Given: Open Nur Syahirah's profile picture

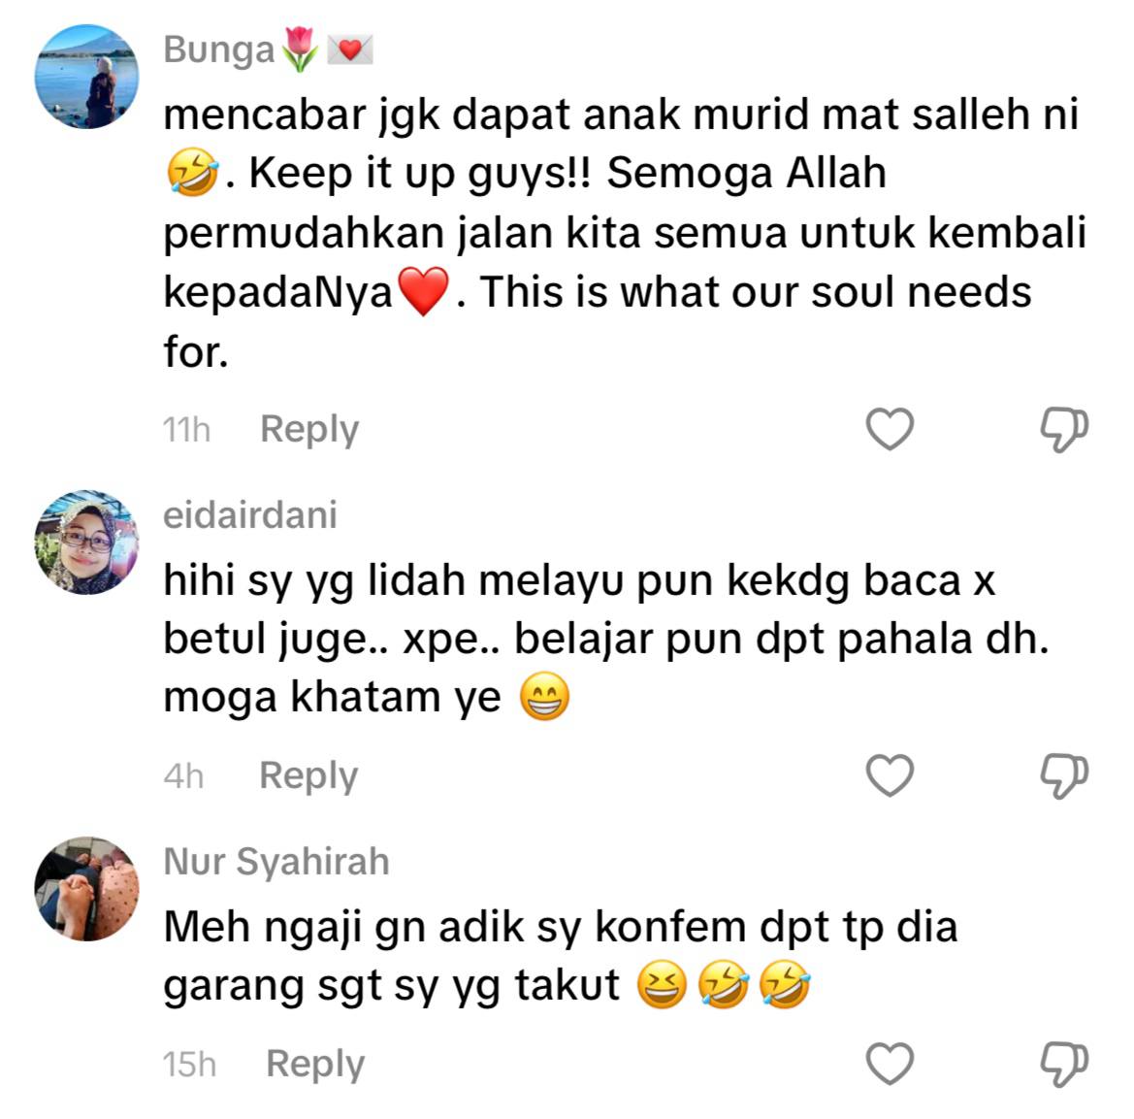Looking at the screenshot, I should pos(86,889).
